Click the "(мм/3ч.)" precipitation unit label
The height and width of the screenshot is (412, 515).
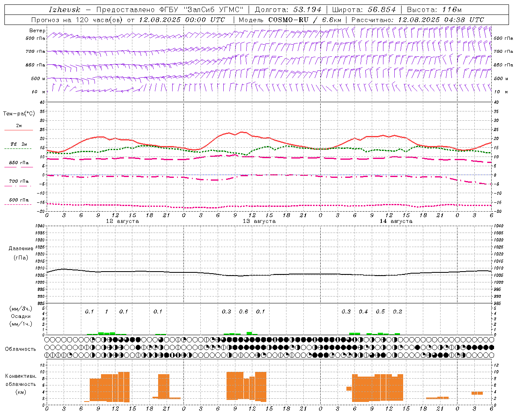click(21, 309)
